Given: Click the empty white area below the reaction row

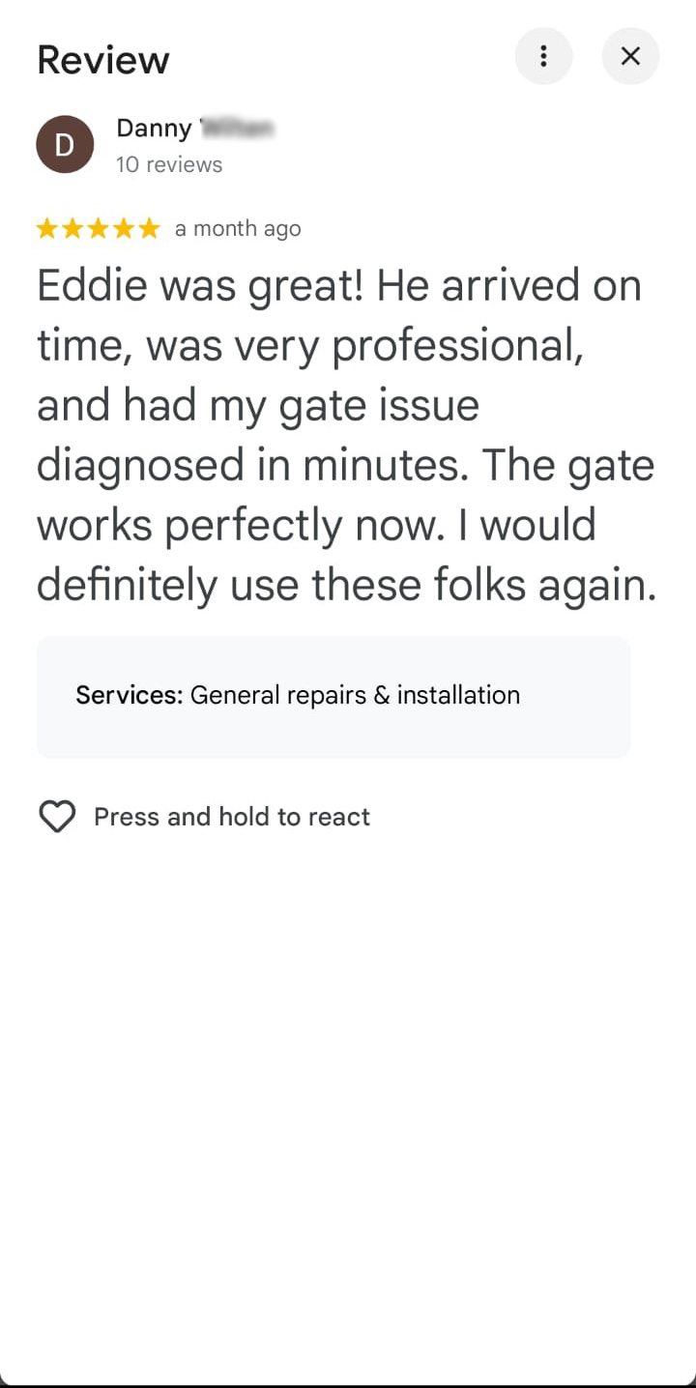Looking at the screenshot, I should click(348, 1063).
